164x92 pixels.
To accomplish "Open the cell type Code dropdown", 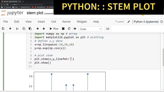I will 91,29.
